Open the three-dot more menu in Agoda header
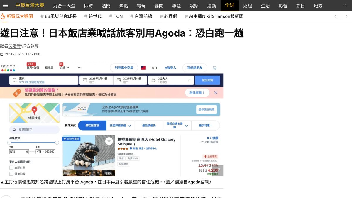Image resolution: width=352 pixels, height=198 pixels. 79,68
